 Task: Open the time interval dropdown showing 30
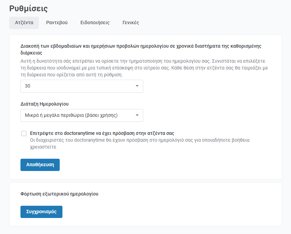(82, 86)
